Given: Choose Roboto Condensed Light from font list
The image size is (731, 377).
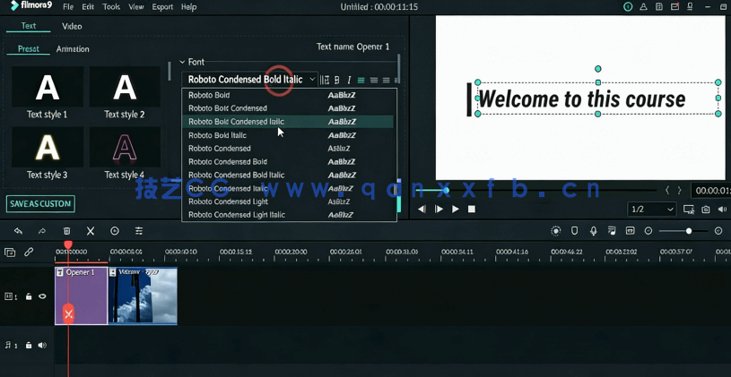Looking at the screenshot, I should coord(228,201).
